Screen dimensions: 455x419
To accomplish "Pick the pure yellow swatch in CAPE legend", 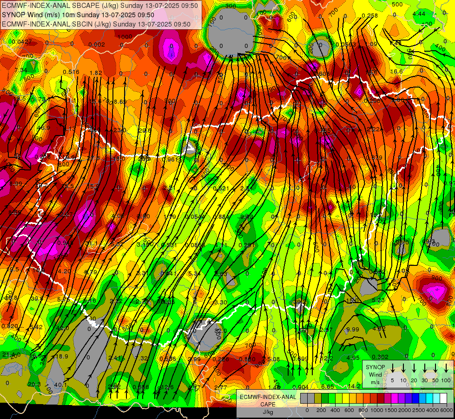I will pos(346,398).
